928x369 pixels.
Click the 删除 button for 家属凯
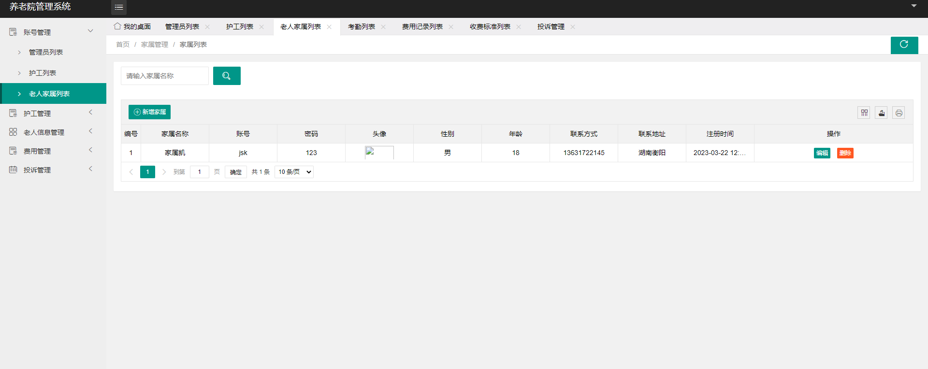point(845,153)
